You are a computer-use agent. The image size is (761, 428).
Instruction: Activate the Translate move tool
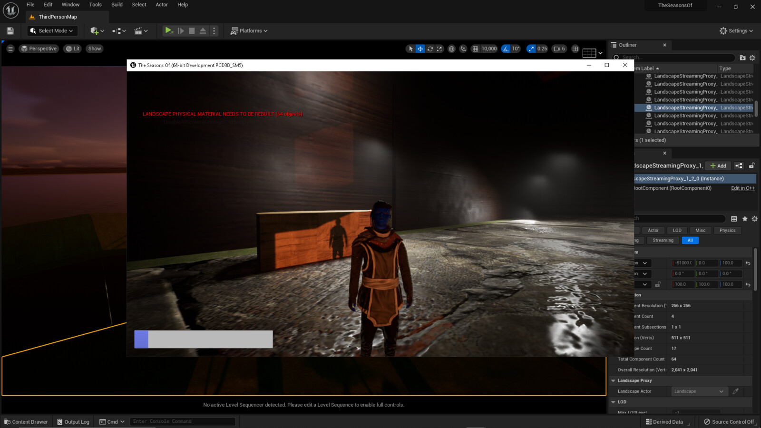click(x=420, y=49)
